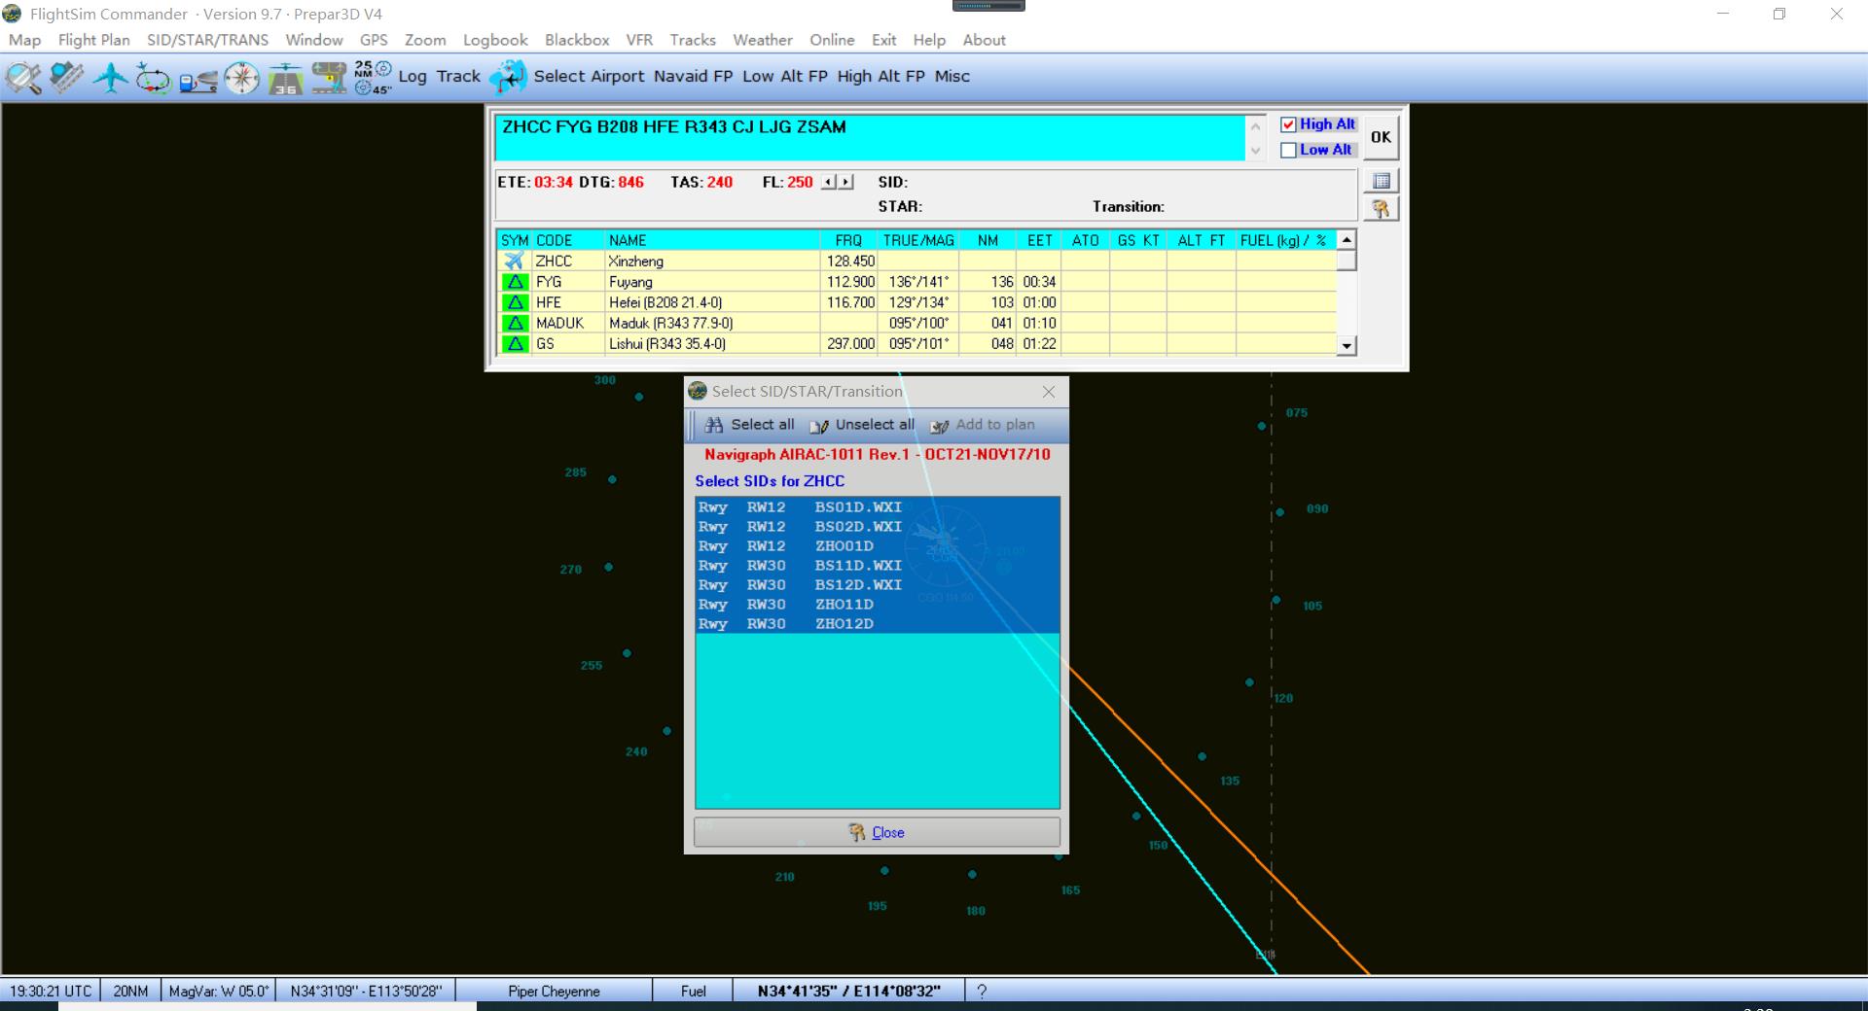
Task: Click the blue airplane toolbar icon
Action: tap(111, 77)
